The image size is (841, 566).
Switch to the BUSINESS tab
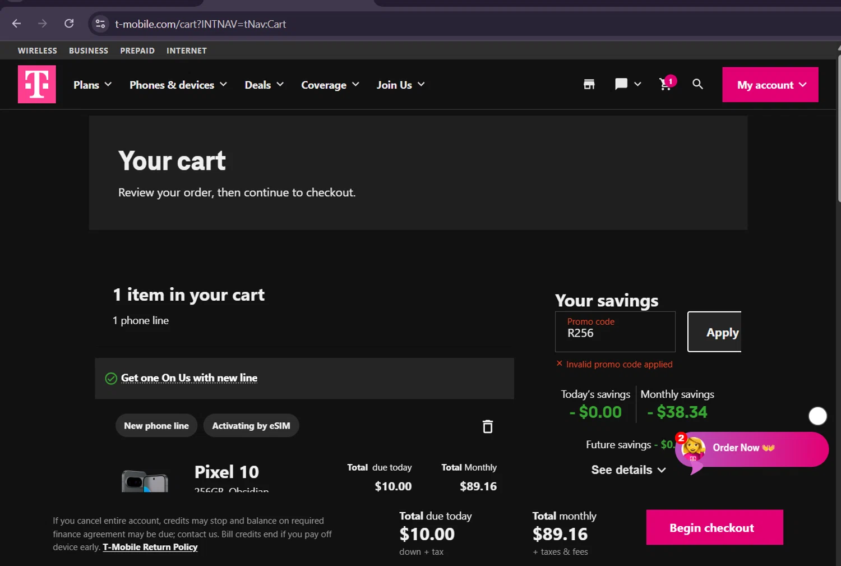[89, 50]
